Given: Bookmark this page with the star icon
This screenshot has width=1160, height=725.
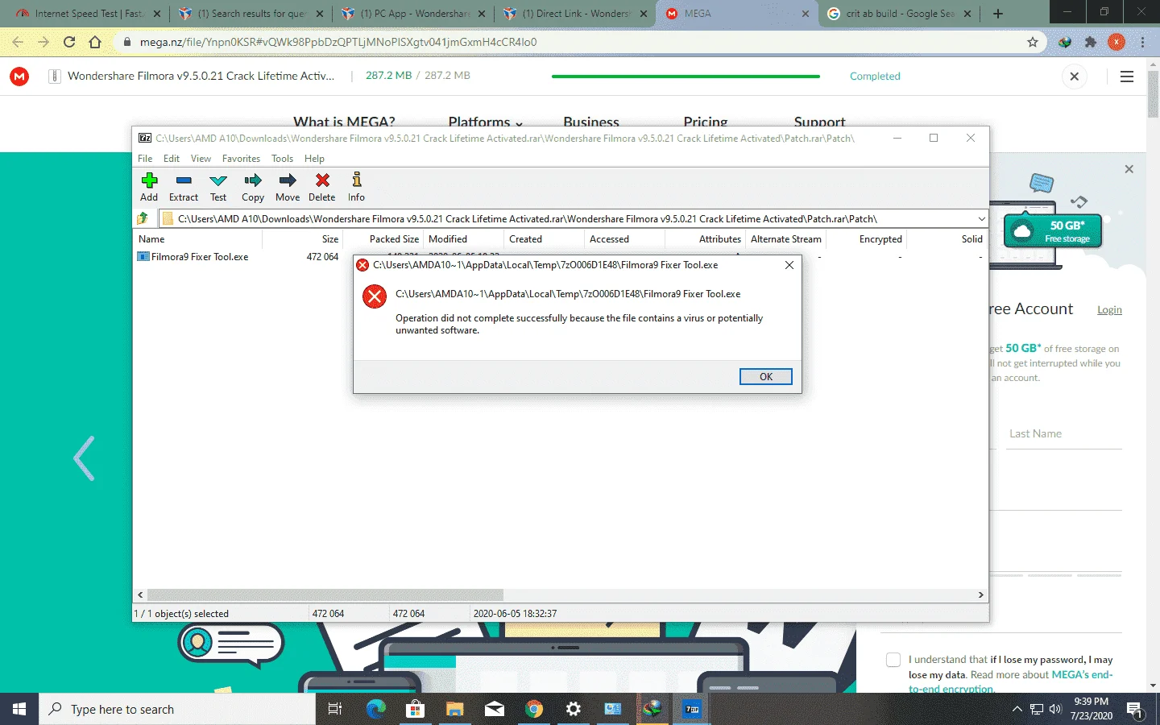Looking at the screenshot, I should point(1033,42).
